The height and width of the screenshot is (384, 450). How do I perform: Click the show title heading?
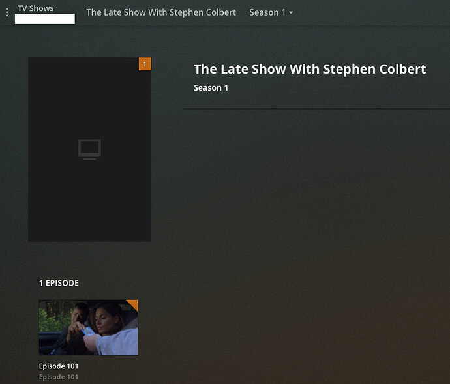click(x=310, y=69)
